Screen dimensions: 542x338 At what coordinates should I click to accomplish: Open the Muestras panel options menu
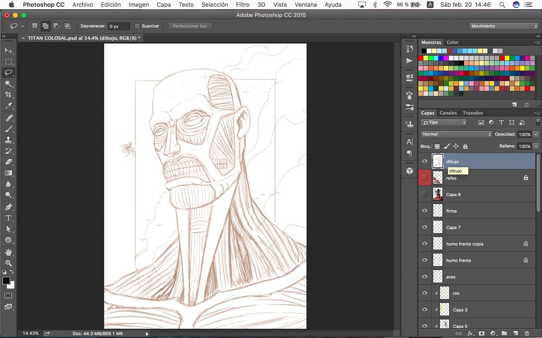pos(537,42)
